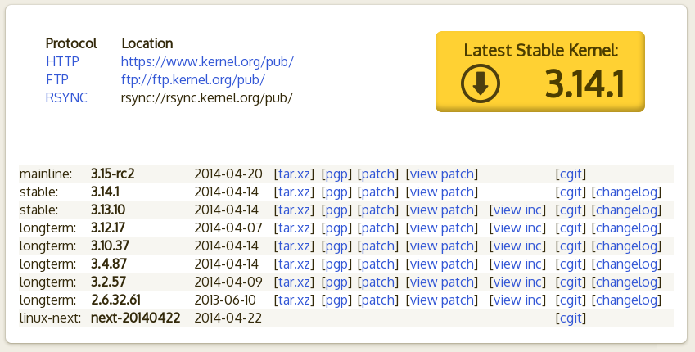Open cgit for linux-next next-20140422
The image size is (695, 352).
coord(571,318)
